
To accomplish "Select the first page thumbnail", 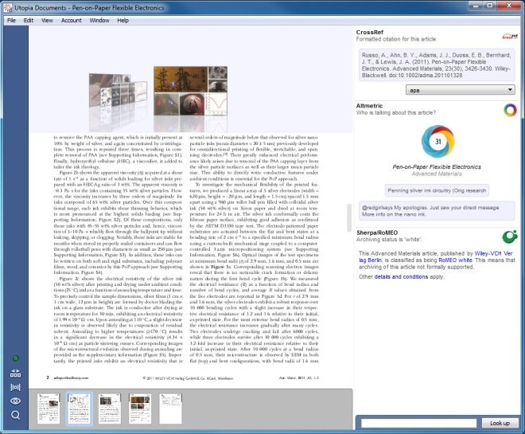I will 49,409.
